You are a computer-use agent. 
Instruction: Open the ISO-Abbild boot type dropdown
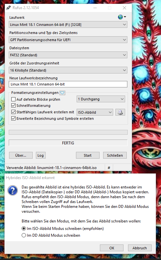(x=95, y=112)
